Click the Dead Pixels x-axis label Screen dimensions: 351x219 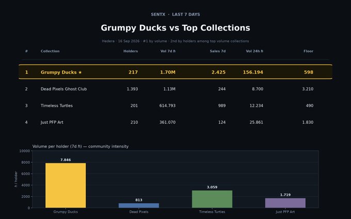point(139,212)
